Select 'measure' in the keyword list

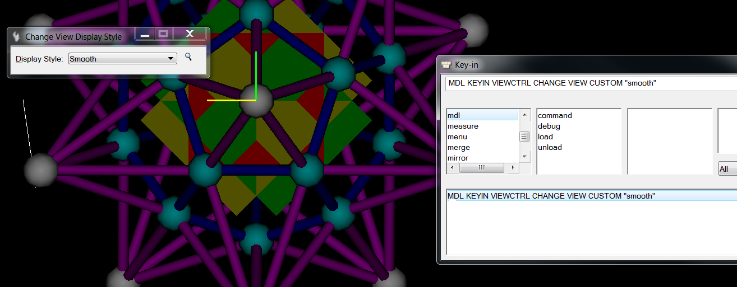pos(483,126)
